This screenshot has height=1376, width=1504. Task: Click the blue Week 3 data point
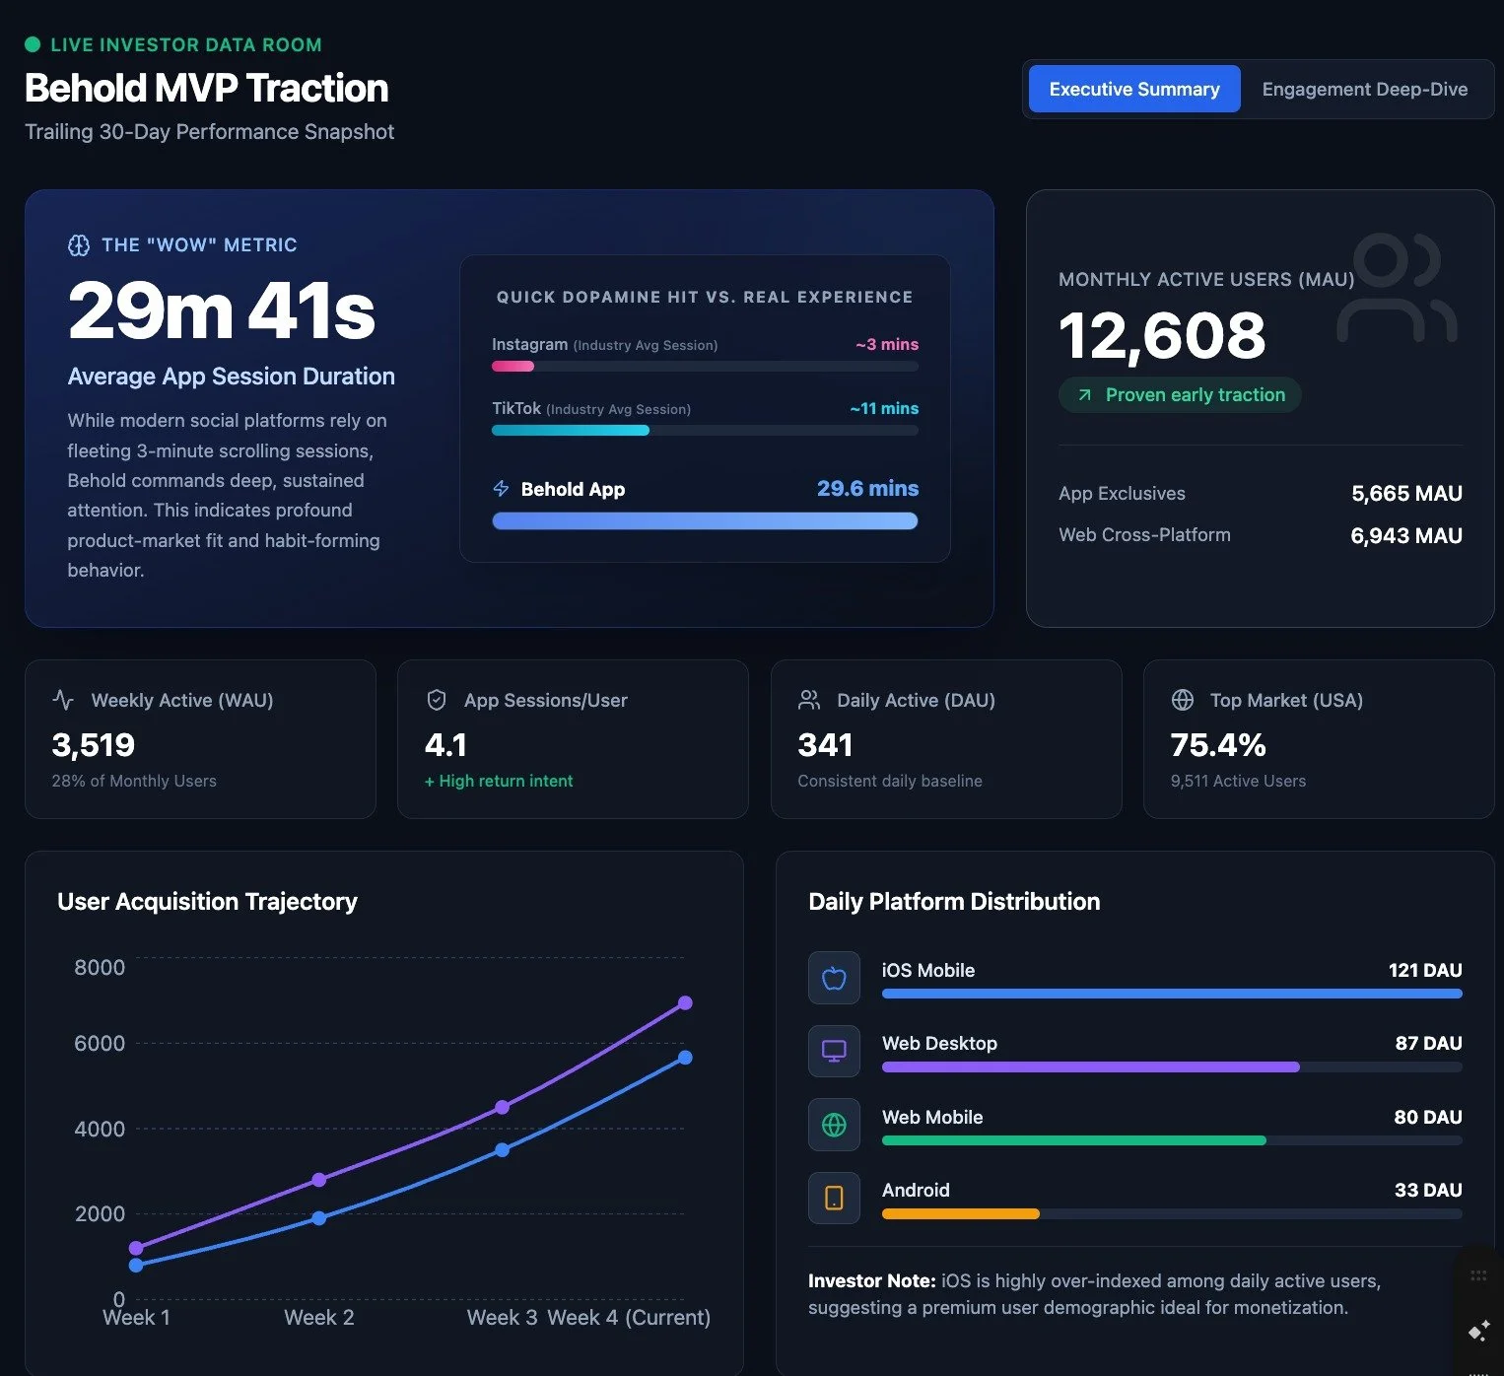coord(502,1149)
